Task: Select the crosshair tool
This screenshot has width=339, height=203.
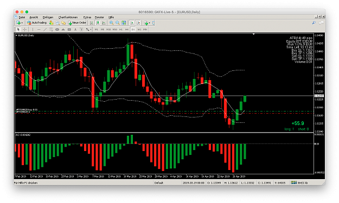Action: 24,30
